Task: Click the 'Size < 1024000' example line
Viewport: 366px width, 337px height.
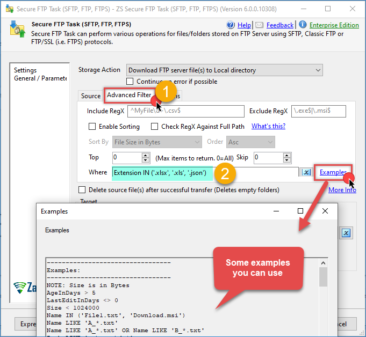Action: (73, 308)
